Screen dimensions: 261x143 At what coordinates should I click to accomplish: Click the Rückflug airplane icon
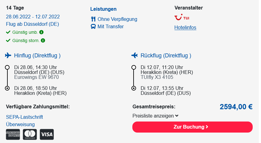pyautogui.click(x=135, y=56)
